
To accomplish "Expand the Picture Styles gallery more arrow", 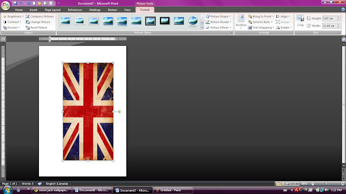I will (202, 27).
